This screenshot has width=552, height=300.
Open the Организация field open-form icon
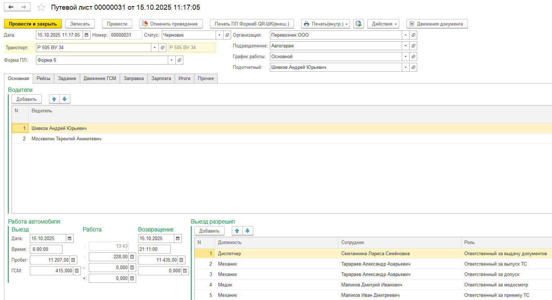coord(414,35)
